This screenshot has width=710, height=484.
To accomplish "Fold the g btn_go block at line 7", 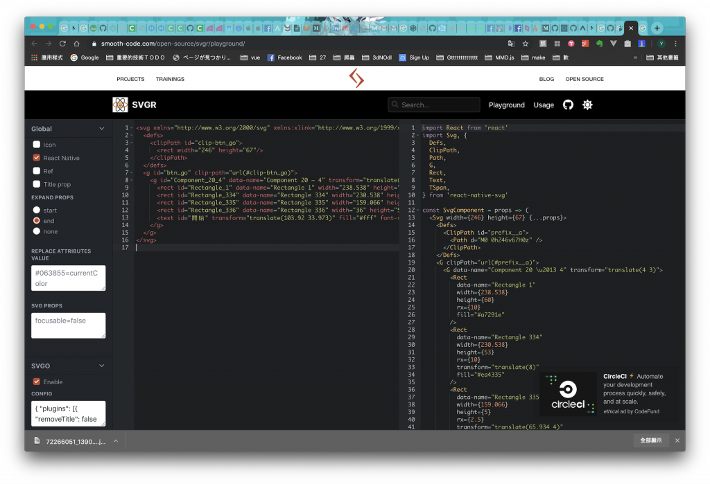I will tap(132, 172).
